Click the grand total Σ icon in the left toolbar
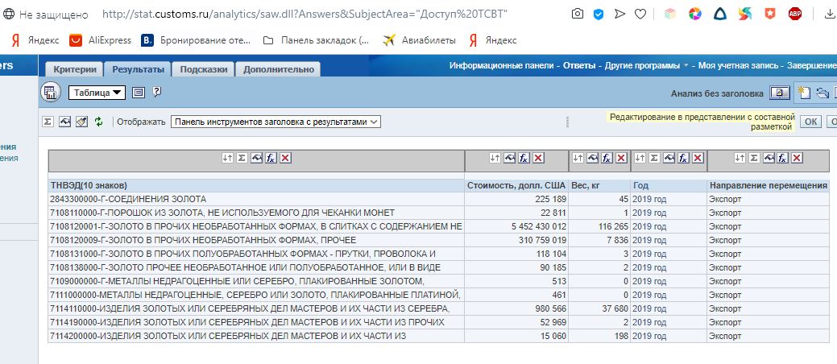The width and height of the screenshot is (837, 364). coord(48,122)
